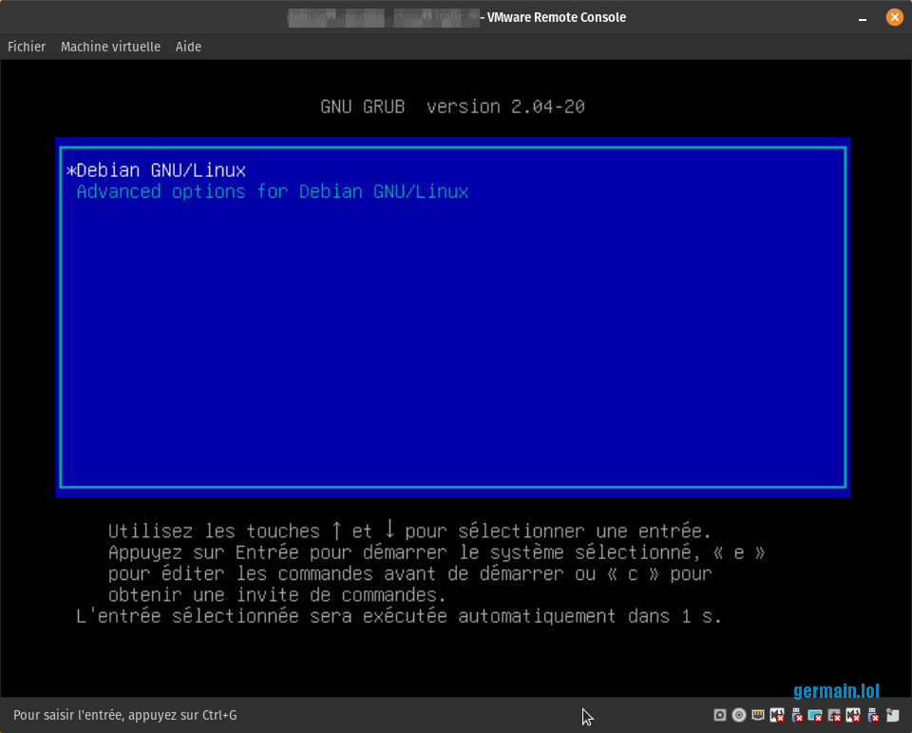Close the VMware Remote Console window

894,17
